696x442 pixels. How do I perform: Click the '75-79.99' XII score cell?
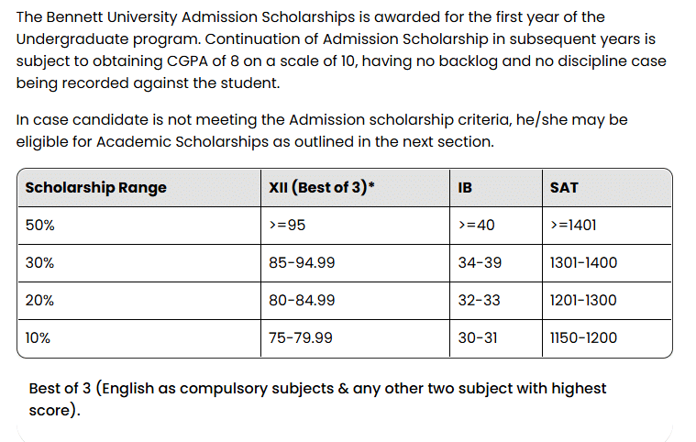point(301,338)
